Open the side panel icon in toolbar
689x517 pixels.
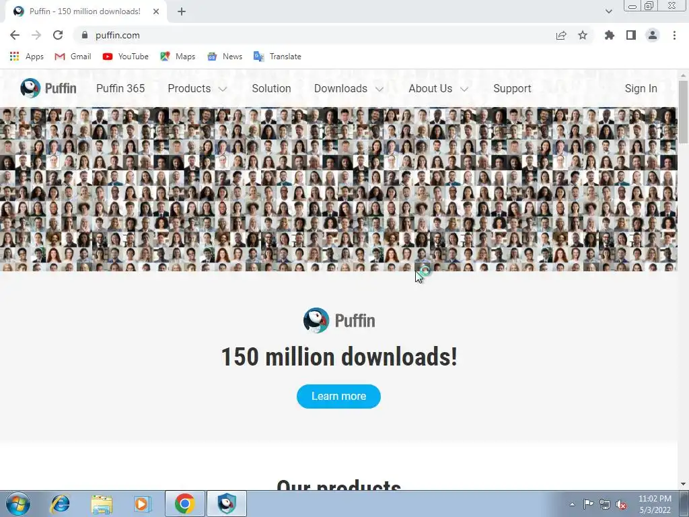631,35
